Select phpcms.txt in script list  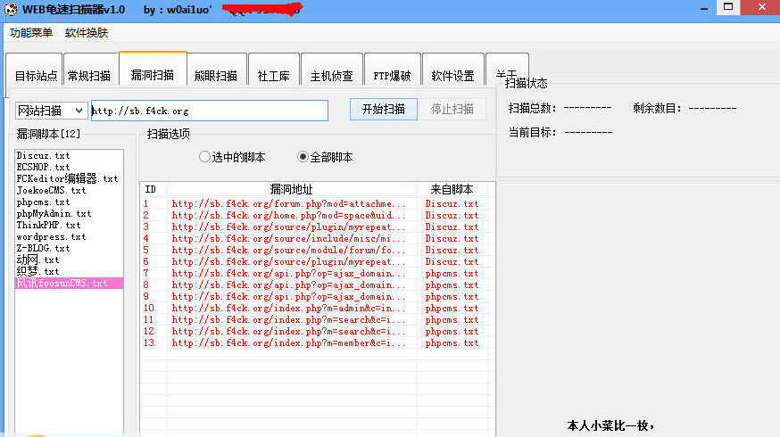pyautogui.click(x=69, y=202)
